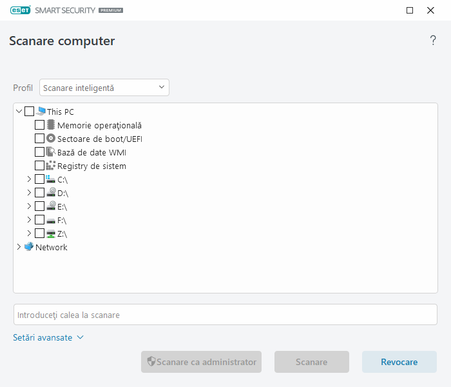Tick the D:\ drive checkbox
The image size is (451, 387).
[40, 193]
